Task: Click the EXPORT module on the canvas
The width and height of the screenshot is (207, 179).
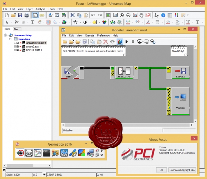Action: tap(180, 72)
